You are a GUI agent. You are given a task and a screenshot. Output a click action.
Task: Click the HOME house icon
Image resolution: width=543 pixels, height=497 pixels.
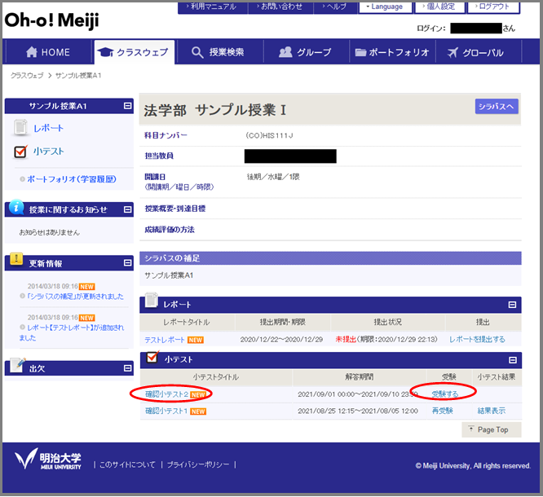pyautogui.click(x=32, y=52)
